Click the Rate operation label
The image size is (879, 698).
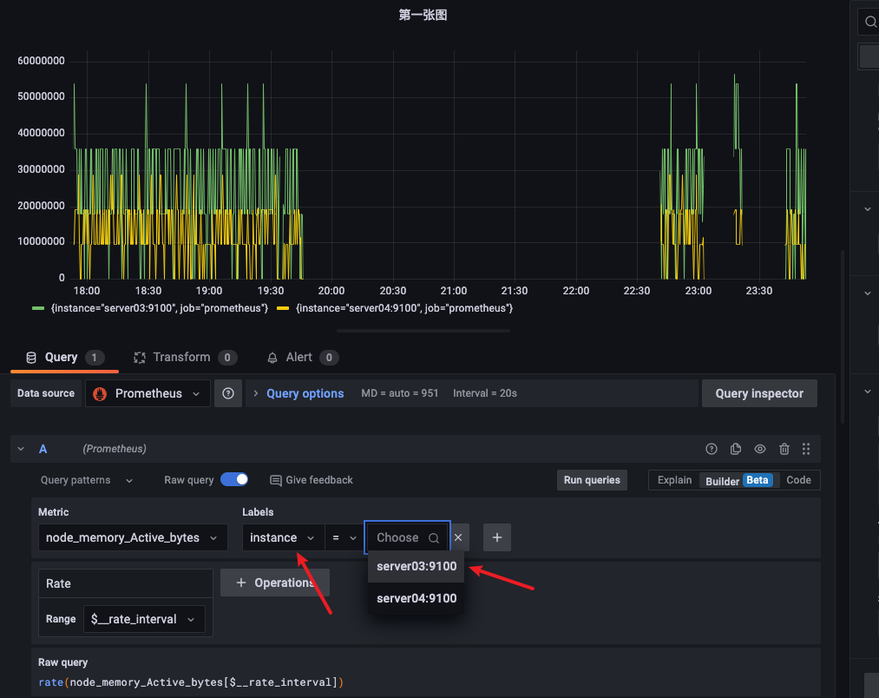(x=58, y=583)
